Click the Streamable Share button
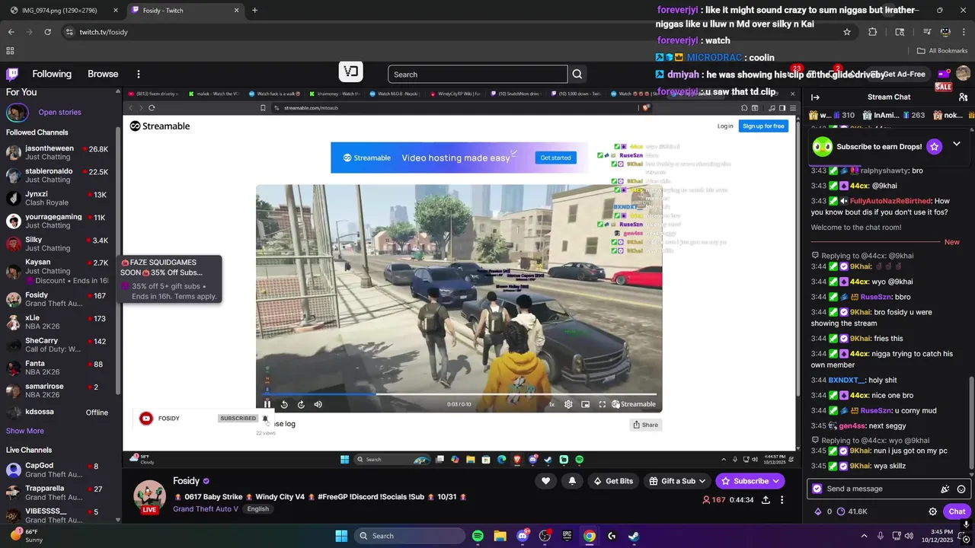975x548 pixels. coord(645,425)
